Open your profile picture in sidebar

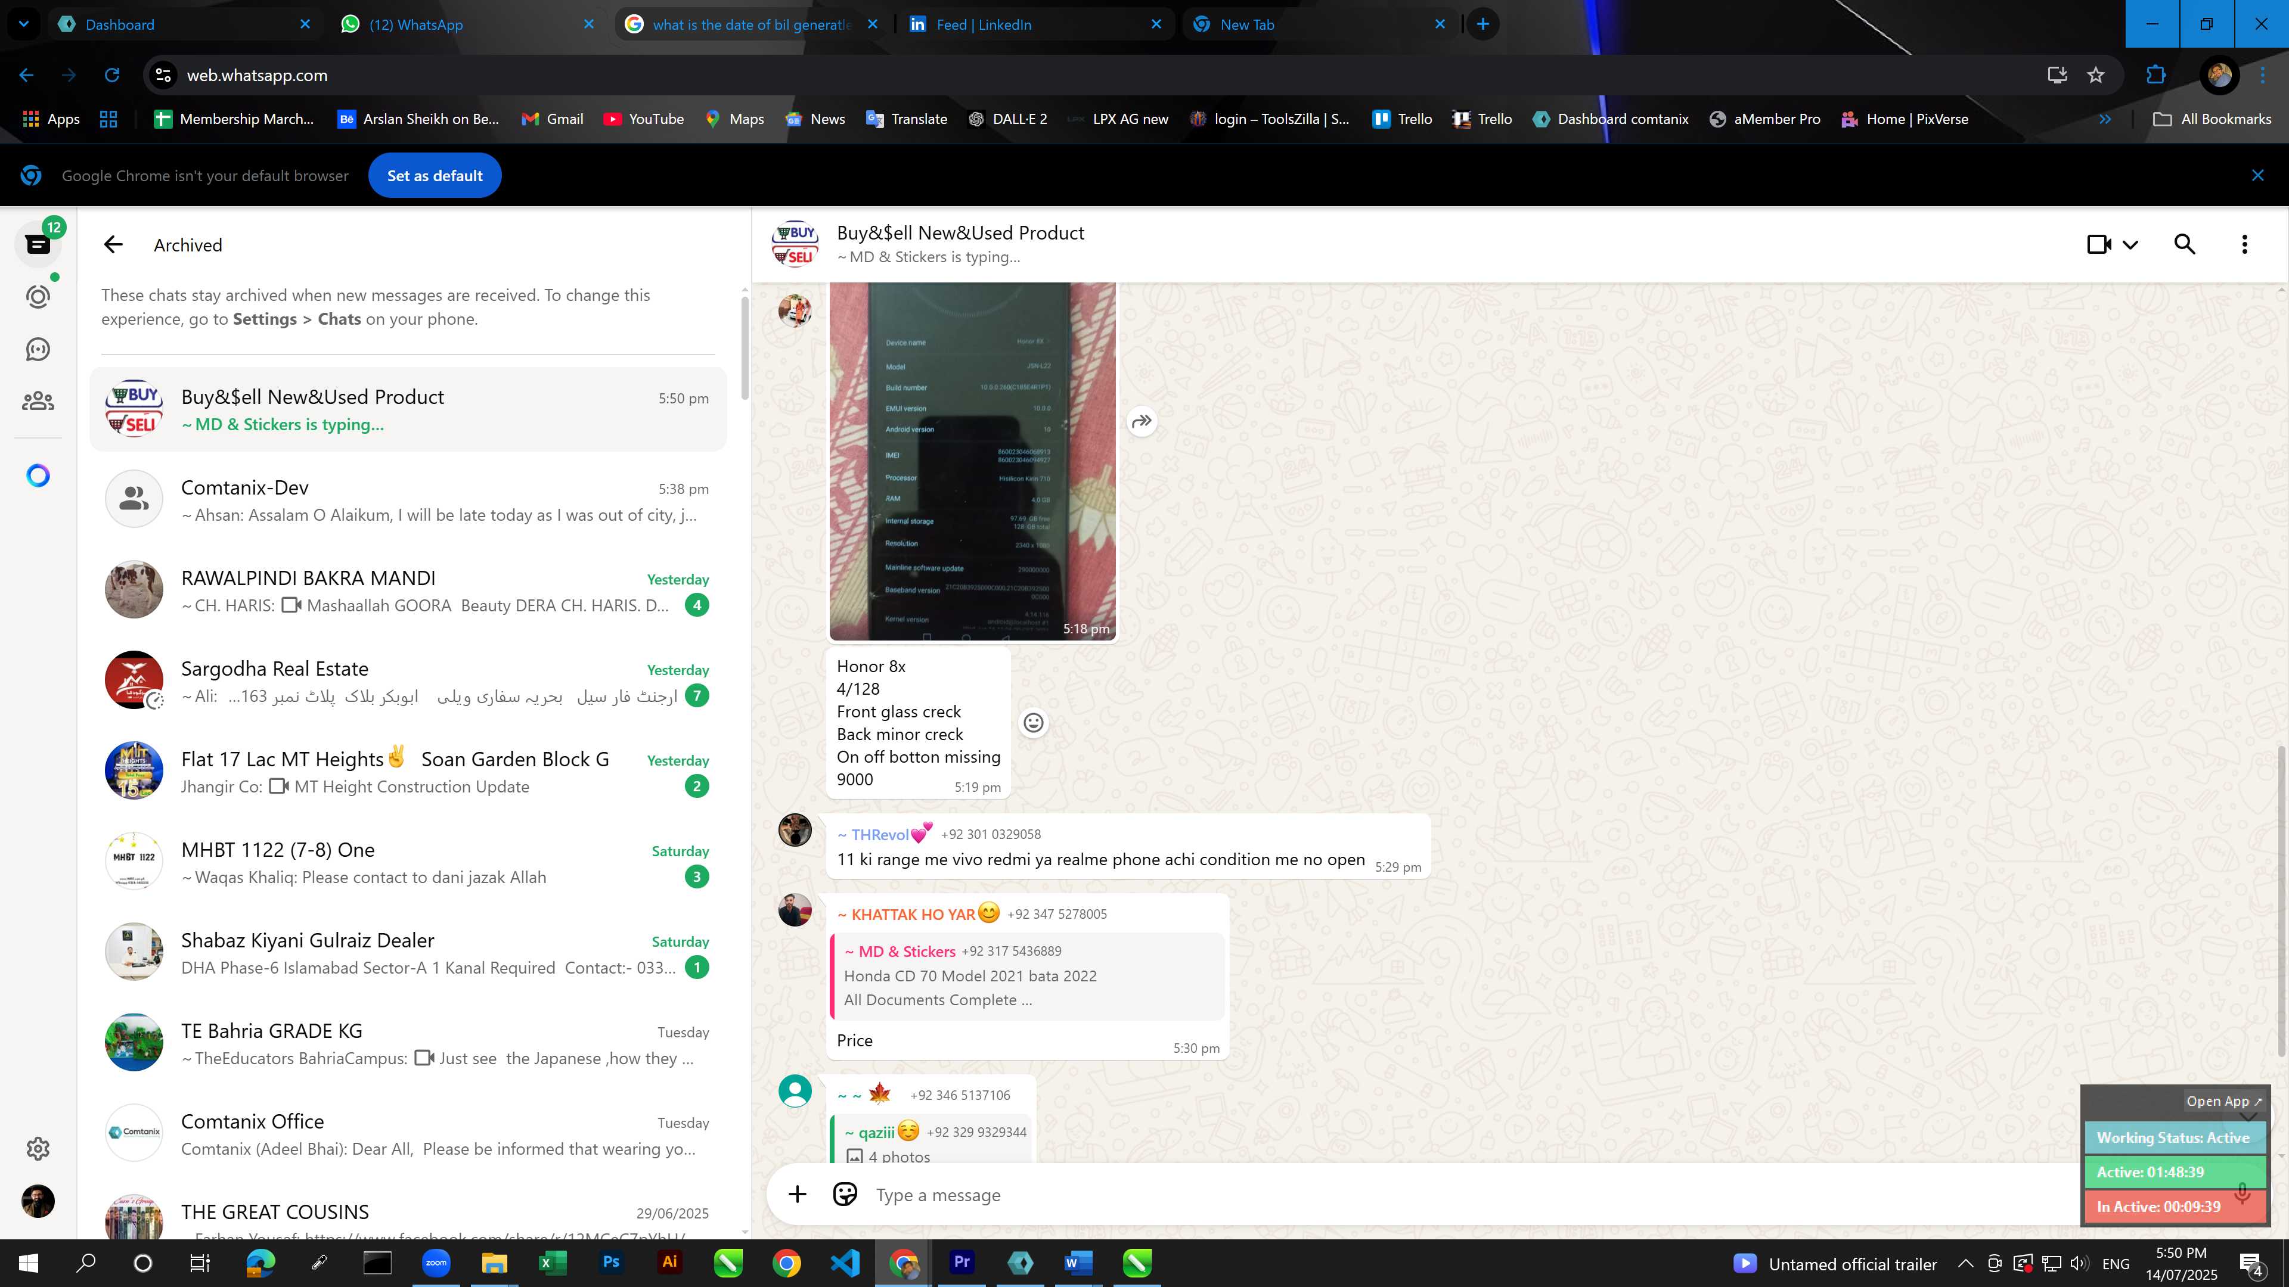point(38,1201)
